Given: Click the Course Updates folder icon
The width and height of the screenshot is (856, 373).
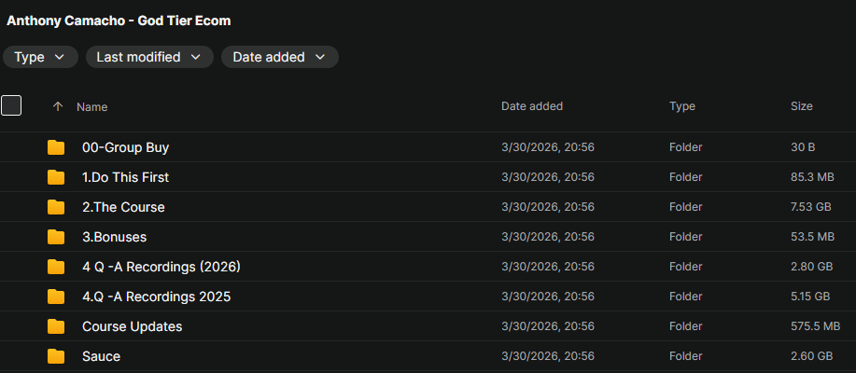Looking at the screenshot, I should pos(56,326).
